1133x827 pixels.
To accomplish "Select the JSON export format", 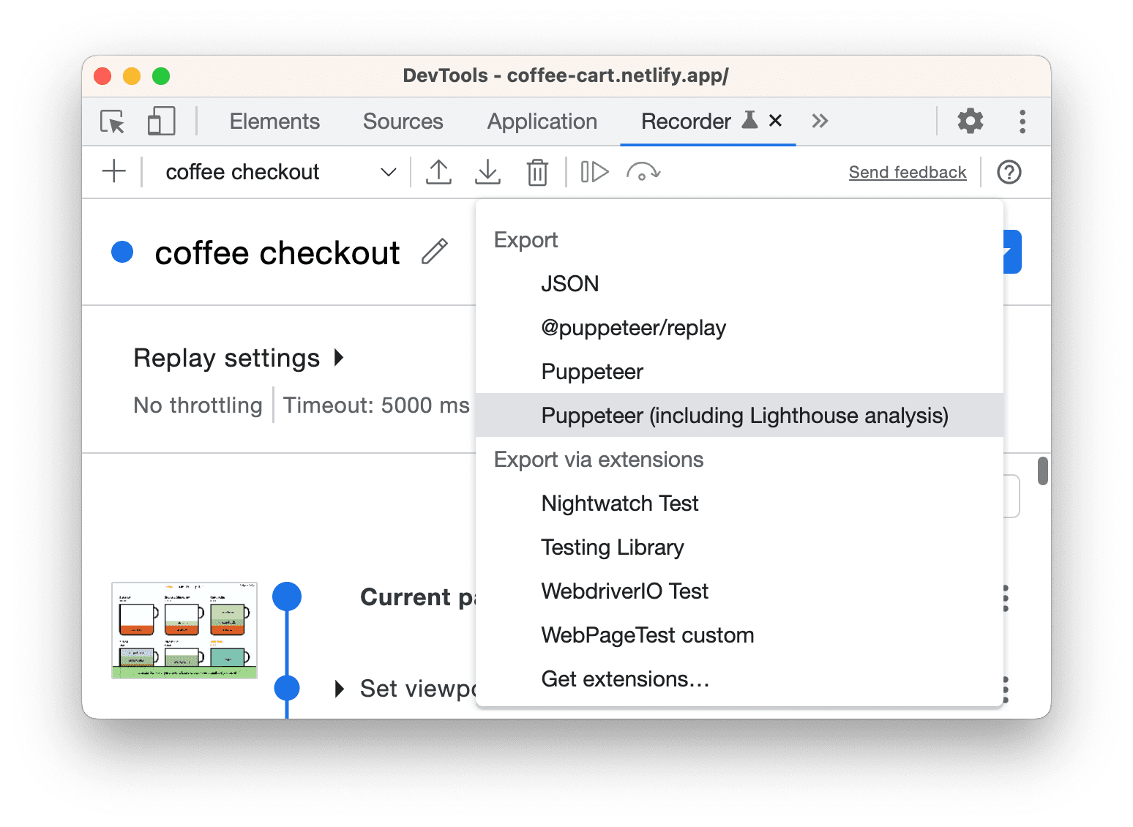I will [x=570, y=284].
